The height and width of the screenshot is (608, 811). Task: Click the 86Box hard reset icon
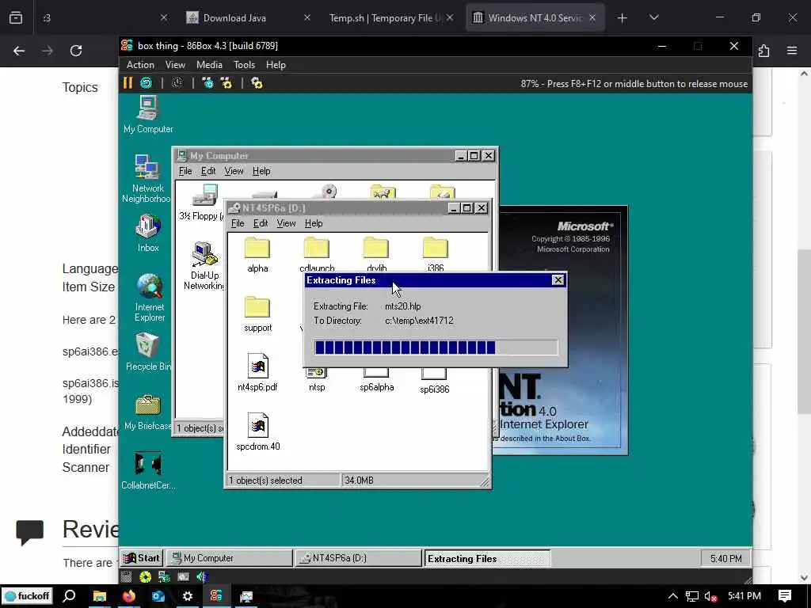[147, 82]
